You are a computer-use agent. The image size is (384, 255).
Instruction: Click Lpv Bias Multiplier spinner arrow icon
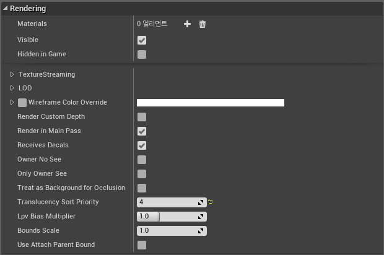(201, 217)
